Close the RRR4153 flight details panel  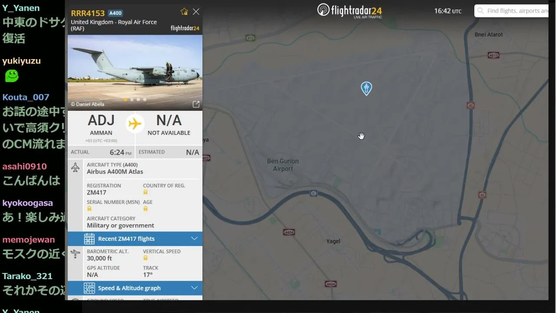[196, 12]
